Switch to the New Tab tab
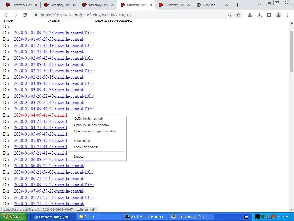 (209, 5)
